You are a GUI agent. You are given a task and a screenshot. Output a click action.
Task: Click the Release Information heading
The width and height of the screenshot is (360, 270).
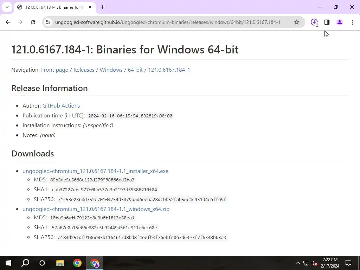pyautogui.click(x=50, y=88)
